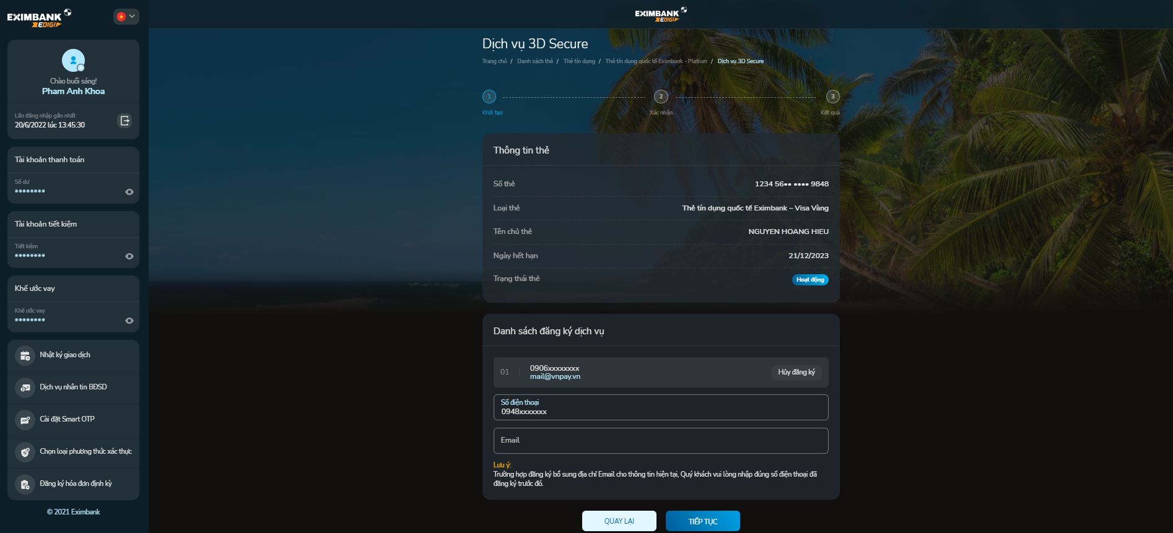The height and width of the screenshot is (533, 1173).
Task: Click the Thẻ tín dụng breadcrumb link
Action: pyautogui.click(x=579, y=61)
